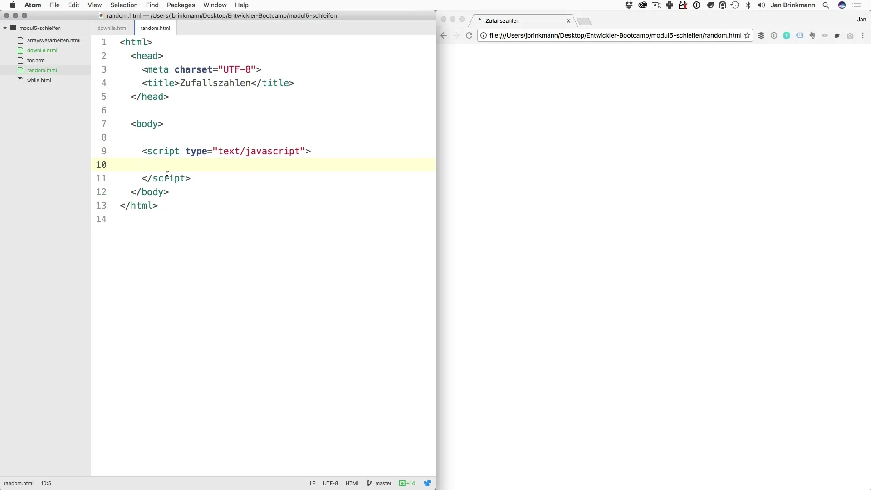Click the 1Password browser extension icon
This screenshot has width=871, height=490.
click(x=774, y=35)
